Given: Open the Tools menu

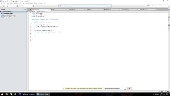Looking at the screenshot, I should pos(35,3).
